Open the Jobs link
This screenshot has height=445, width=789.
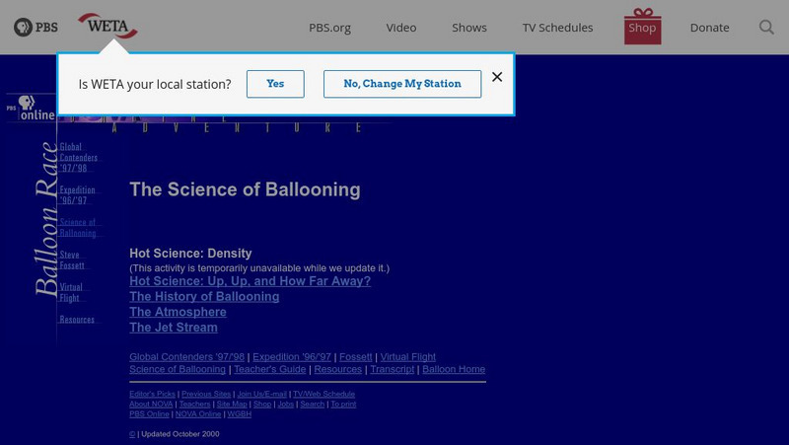(286, 404)
